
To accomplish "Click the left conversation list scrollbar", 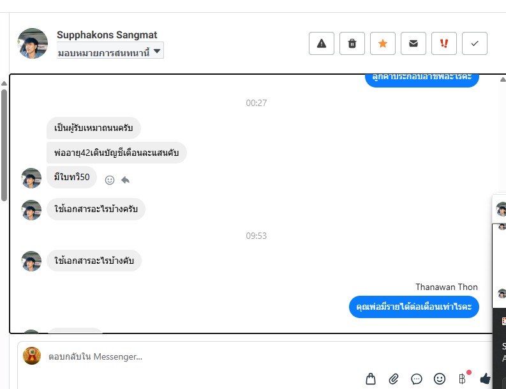I will [x=4, y=146].
